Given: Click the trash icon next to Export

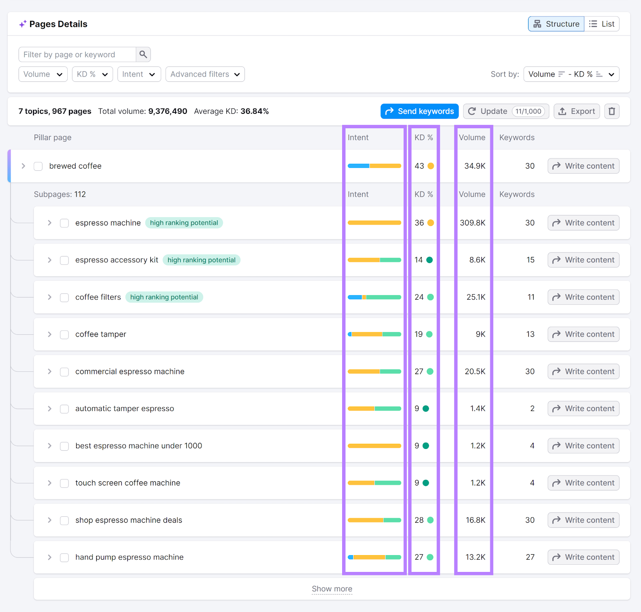Looking at the screenshot, I should pos(612,111).
